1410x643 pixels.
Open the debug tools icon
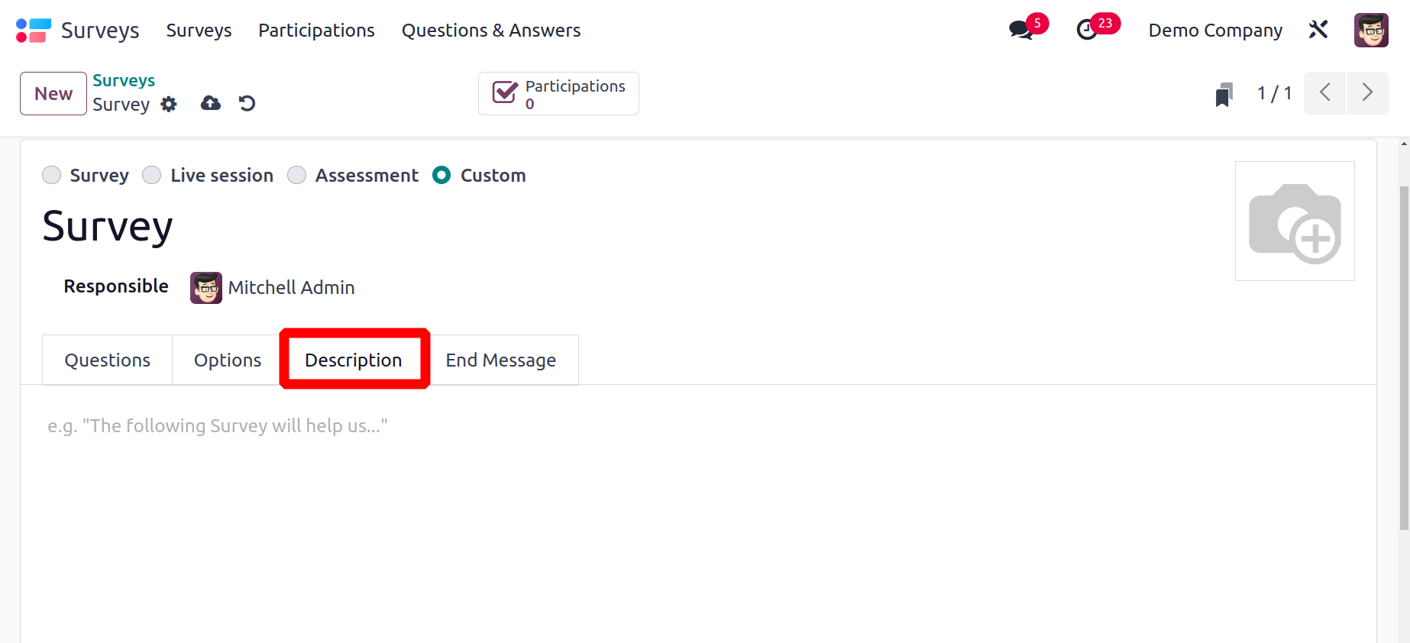click(1318, 30)
